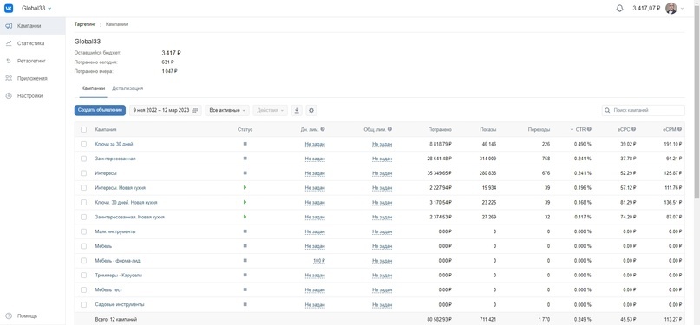The width and height of the screenshot is (700, 325).
Task: Check the box for Заинтересованная campaign
Action: click(x=83, y=159)
